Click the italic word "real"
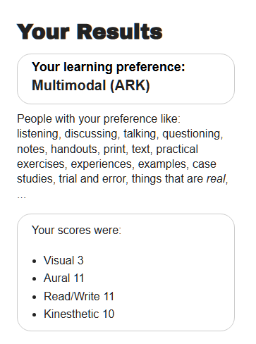Viewport: 256px width, 344px height. pyautogui.click(x=216, y=179)
